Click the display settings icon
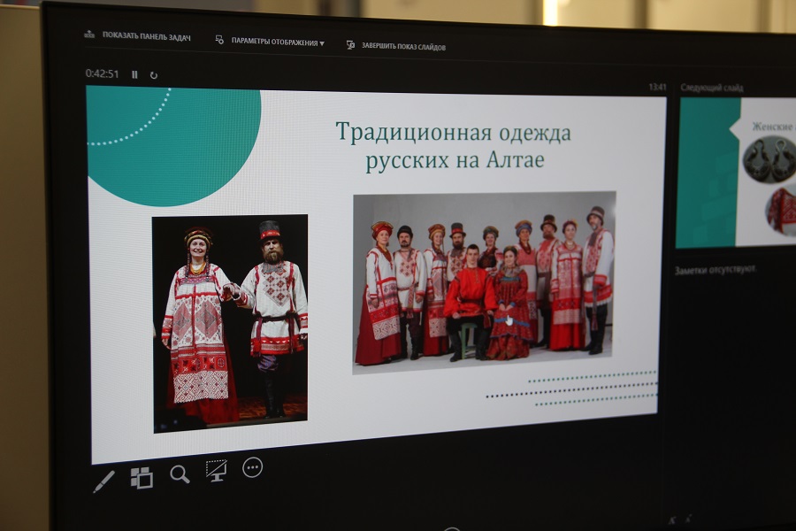796x531 pixels. [219, 40]
